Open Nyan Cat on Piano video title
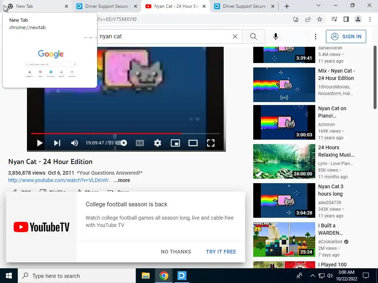 [332, 112]
